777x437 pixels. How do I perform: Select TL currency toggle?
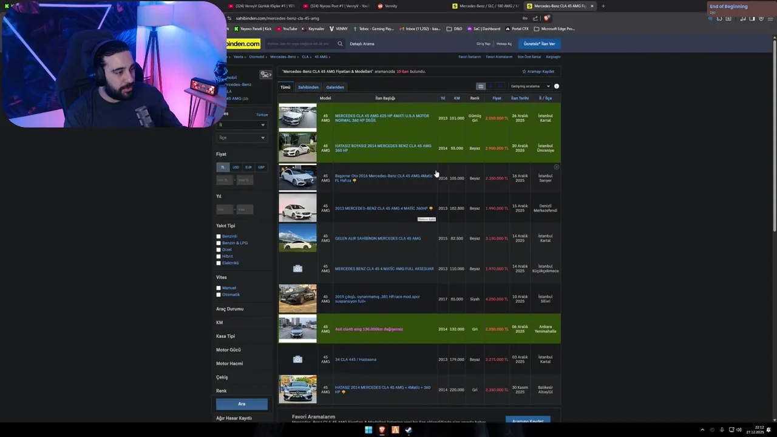(222, 167)
